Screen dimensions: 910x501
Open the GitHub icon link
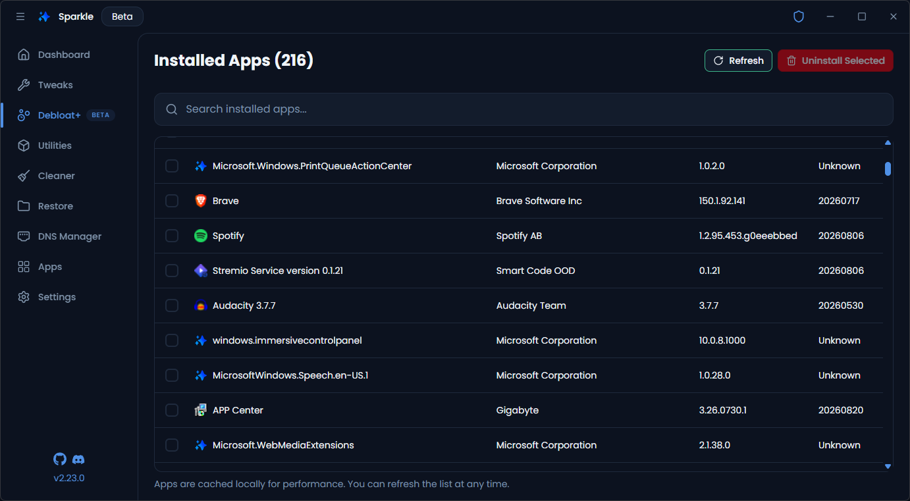coord(60,459)
